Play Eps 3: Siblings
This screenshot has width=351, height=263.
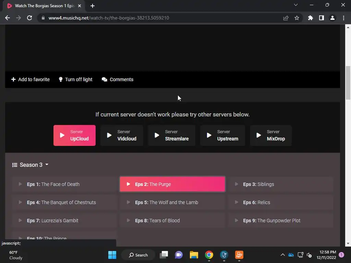(281, 184)
